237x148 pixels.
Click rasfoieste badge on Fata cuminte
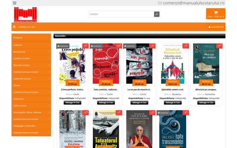pyautogui.click(x=96, y=46)
